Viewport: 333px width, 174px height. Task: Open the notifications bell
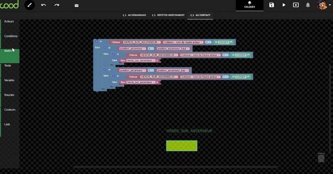coord(308,5)
